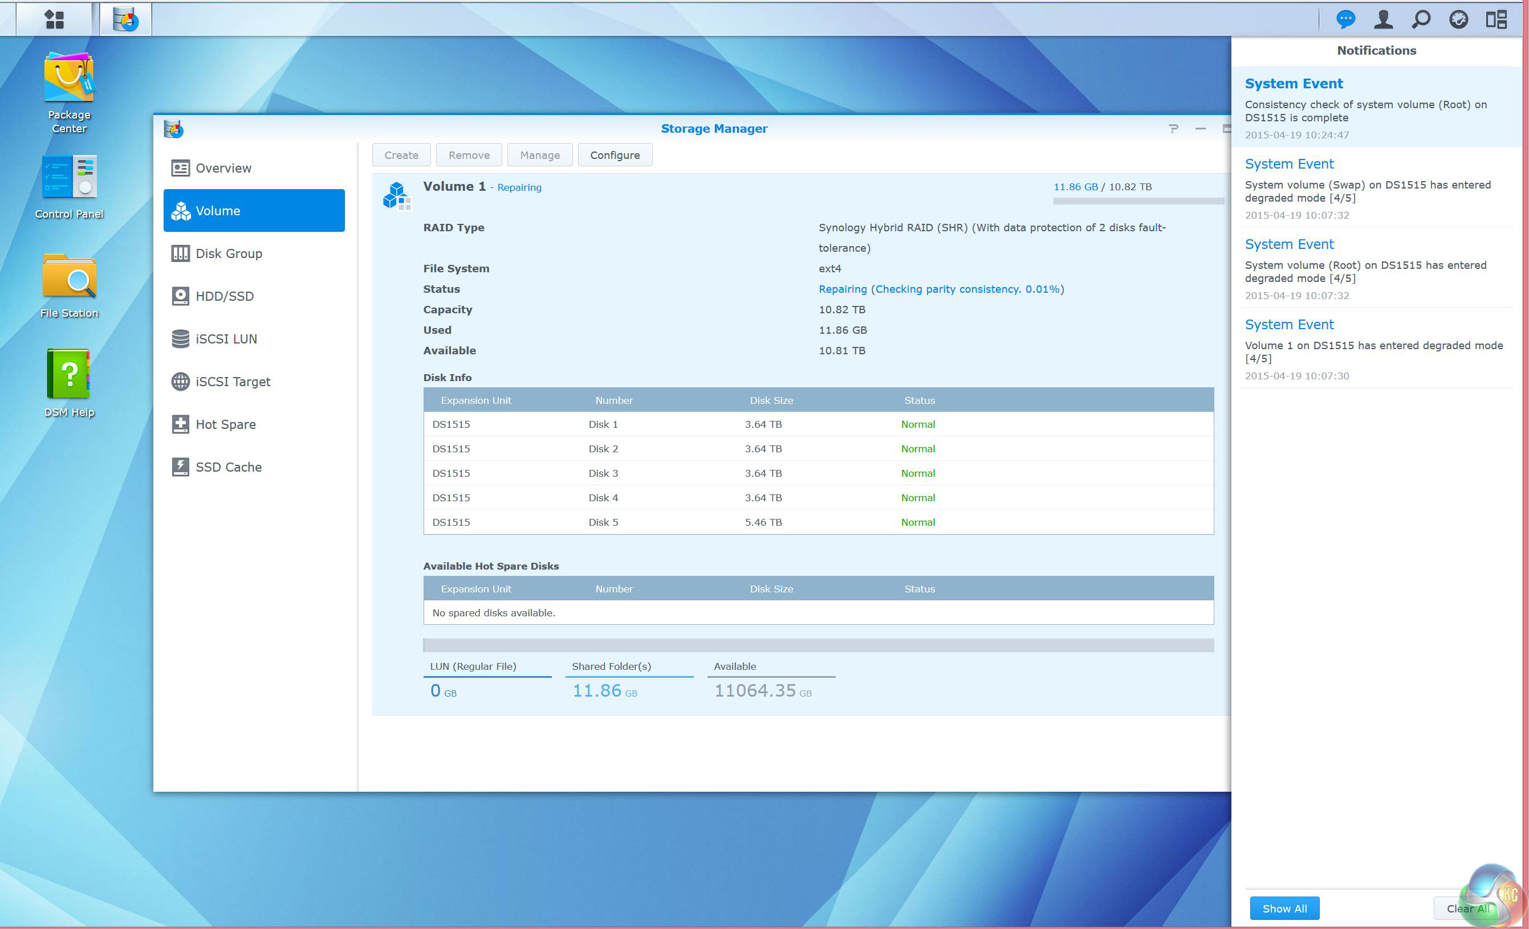Viewport: 1529px width, 929px height.
Task: Click the volume usage bar
Action: point(1138,201)
